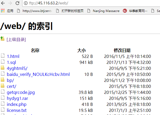Open the 1.html file link

[13, 56]
